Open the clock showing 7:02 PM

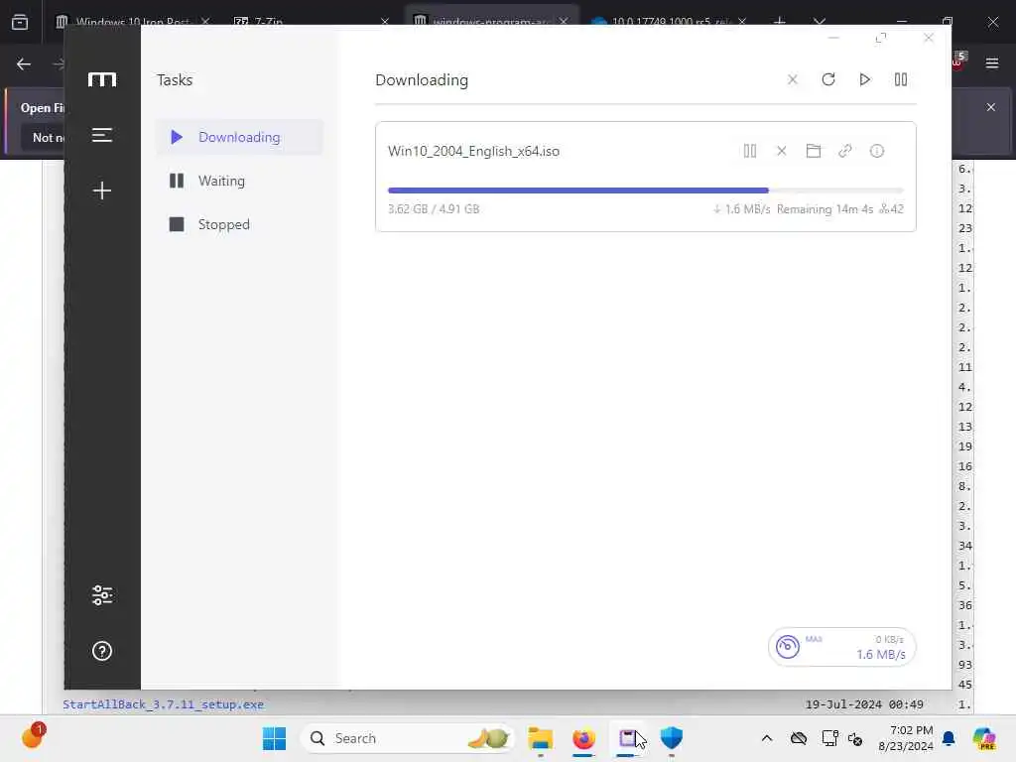906,738
